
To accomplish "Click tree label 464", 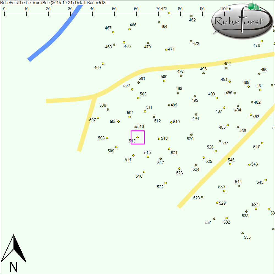I will click(x=164, y=26).
